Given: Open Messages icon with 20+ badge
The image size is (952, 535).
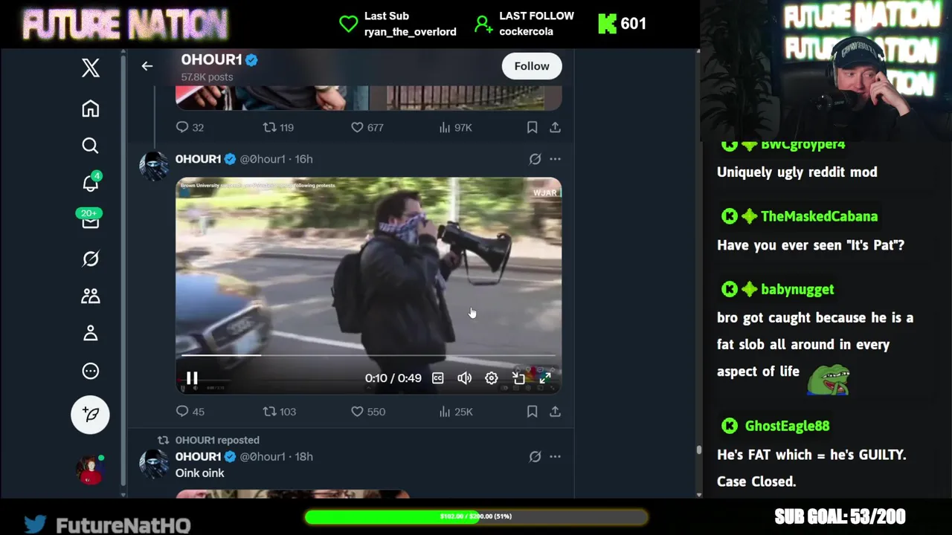Looking at the screenshot, I should [x=90, y=220].
